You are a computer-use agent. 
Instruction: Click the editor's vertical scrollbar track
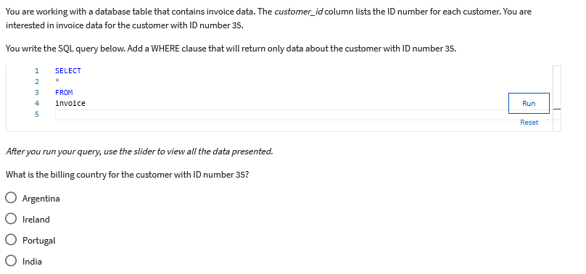tap(557, 98)
